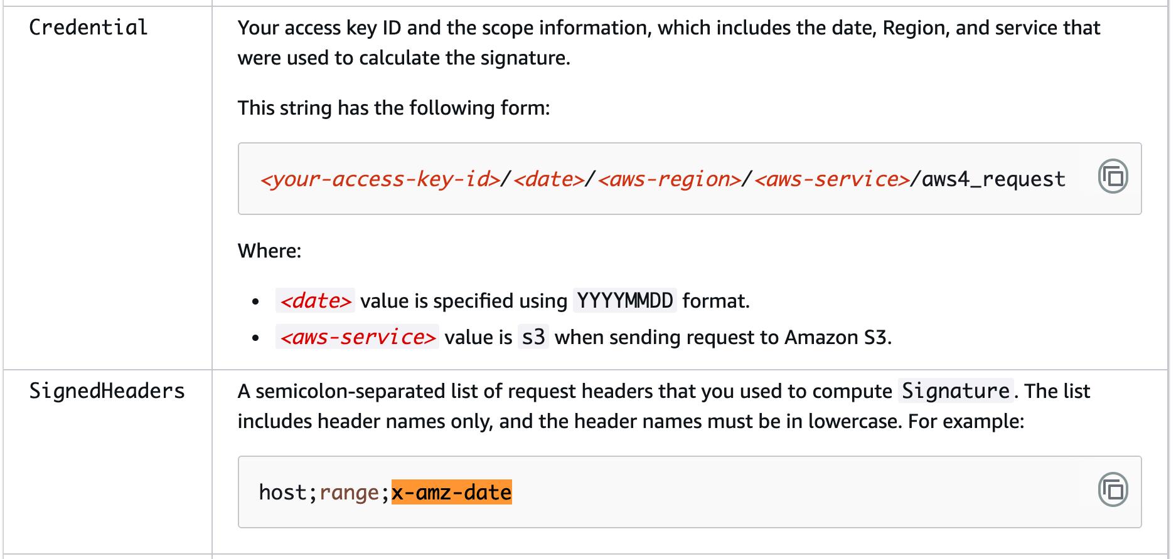The height and width of the screenshot is (559, 1176).
Task: Copy the credential string format code
Action: click(1113, 177)
